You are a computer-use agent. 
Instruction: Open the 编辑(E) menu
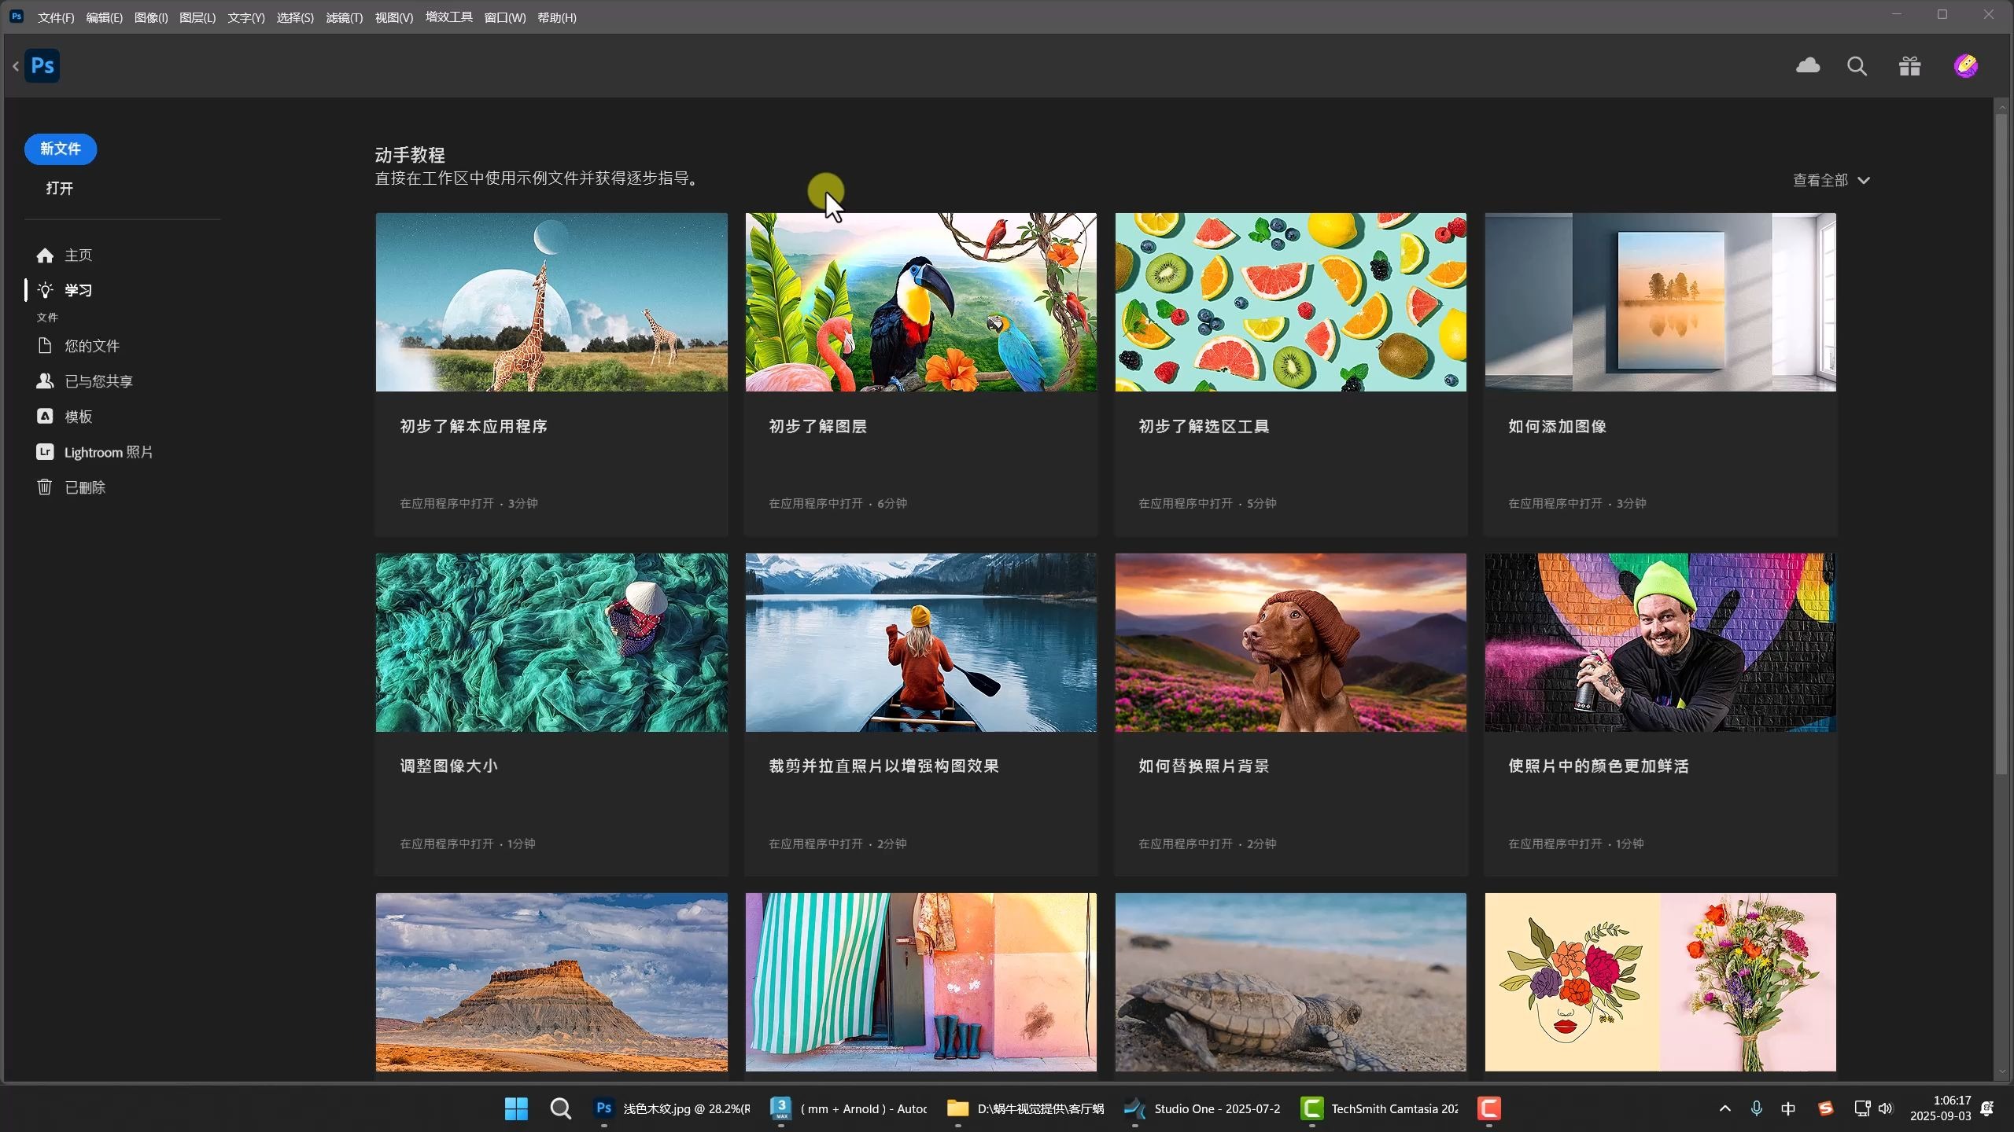point(104,17)
